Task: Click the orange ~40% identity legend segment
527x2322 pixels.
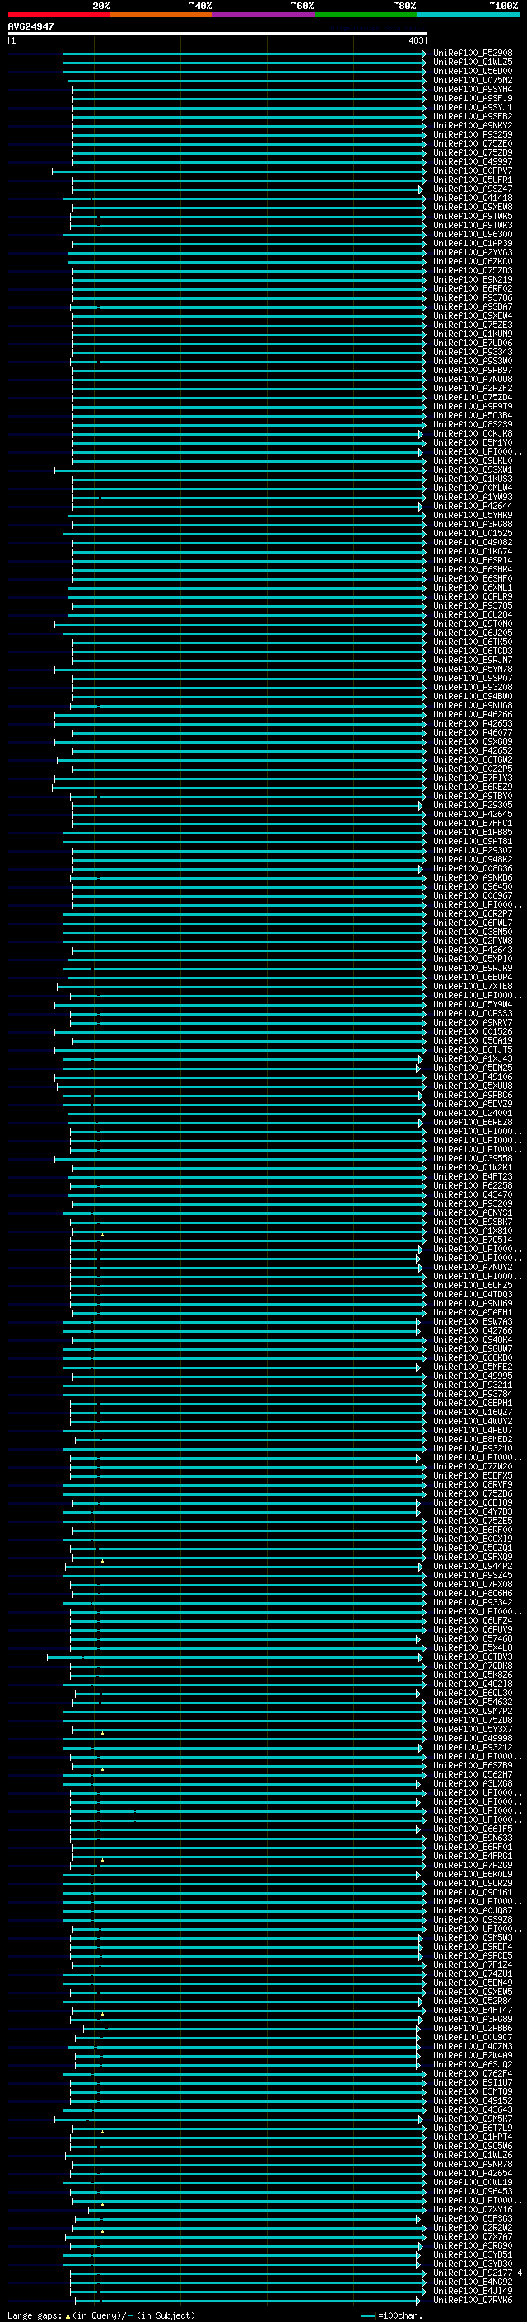Action: 161,15
